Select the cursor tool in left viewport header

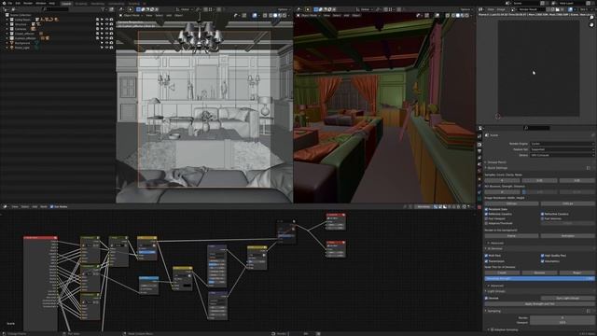click(x=131, y=9)
